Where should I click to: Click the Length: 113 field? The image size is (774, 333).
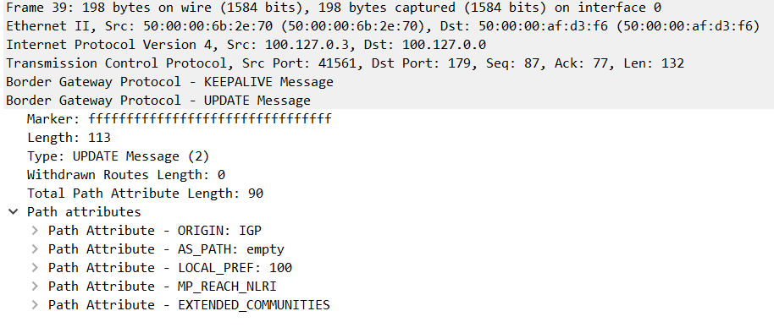69,138
